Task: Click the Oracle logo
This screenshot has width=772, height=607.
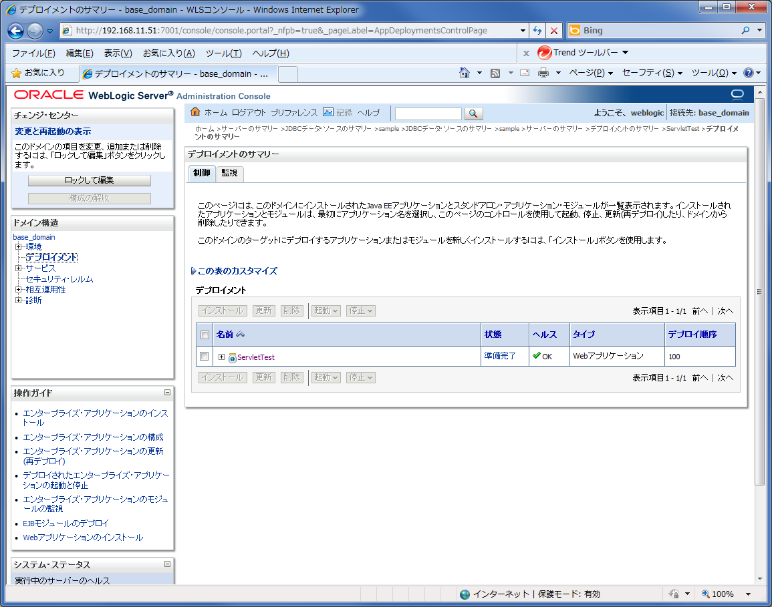Action: (49, 94)
